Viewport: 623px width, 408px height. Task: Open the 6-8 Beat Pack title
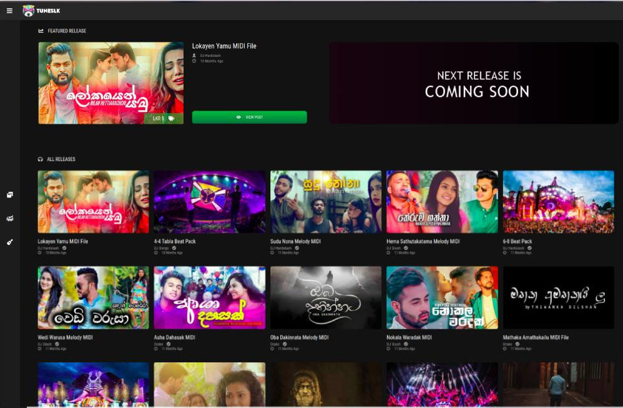coord(518,241)
